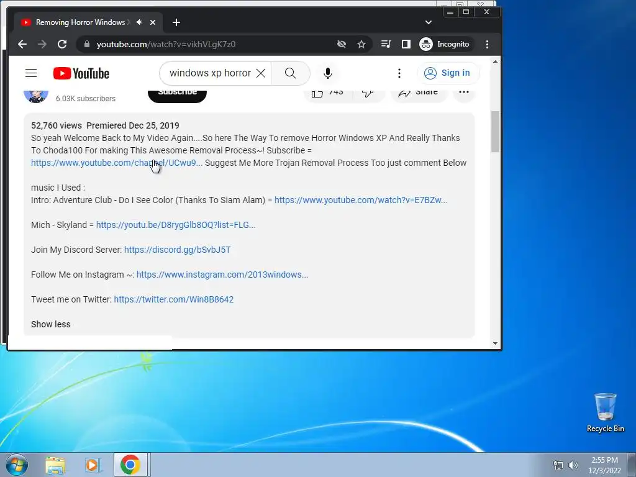
Task: Open the media control icon in toolbar
Action: coord(386,44)
